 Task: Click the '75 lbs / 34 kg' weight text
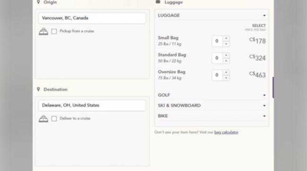point(170,78)
